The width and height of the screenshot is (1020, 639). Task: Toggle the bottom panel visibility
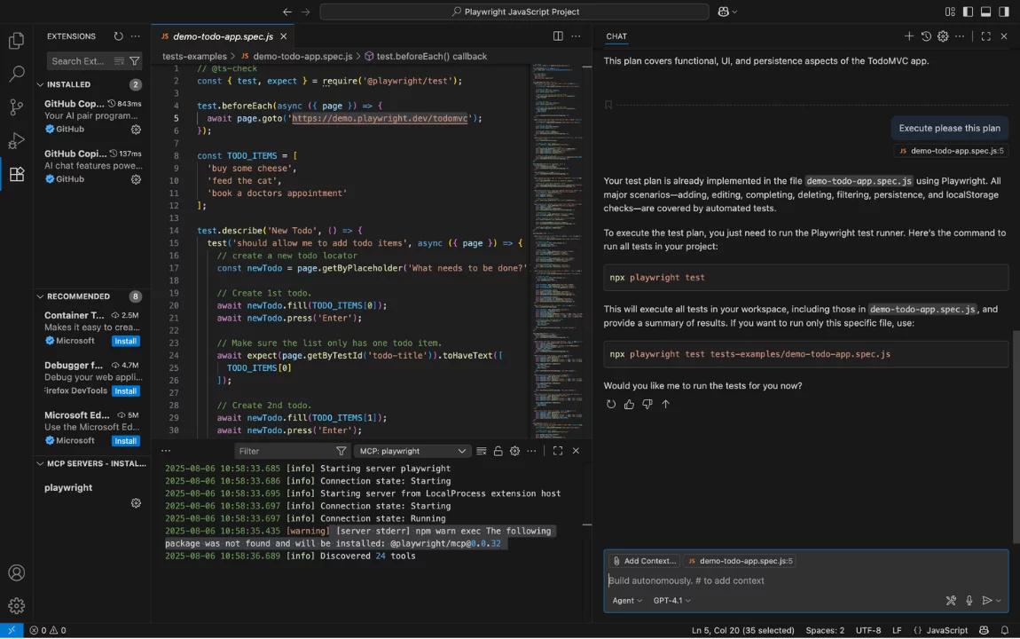click(x=985, y=12)
